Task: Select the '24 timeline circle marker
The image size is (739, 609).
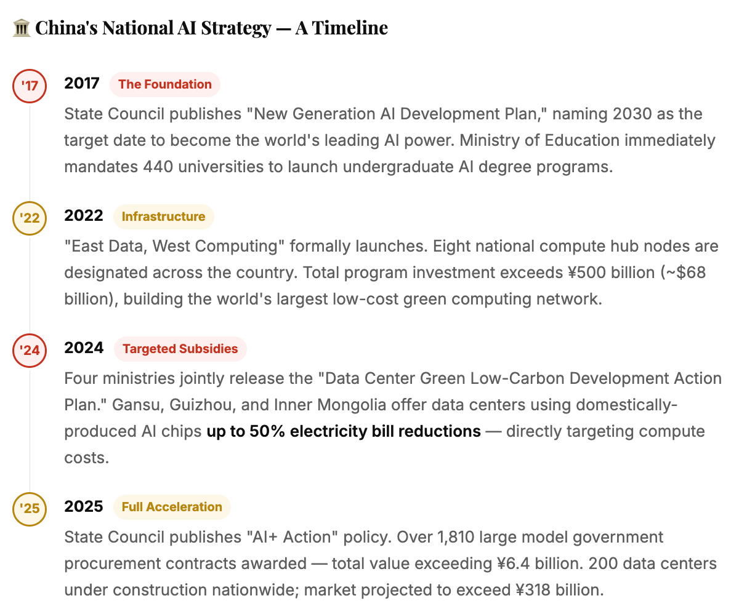Action: tap(30, 351)
